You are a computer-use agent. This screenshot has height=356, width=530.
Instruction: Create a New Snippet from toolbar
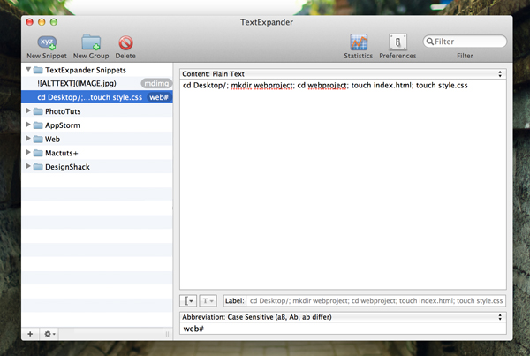(x=47, y=47)
